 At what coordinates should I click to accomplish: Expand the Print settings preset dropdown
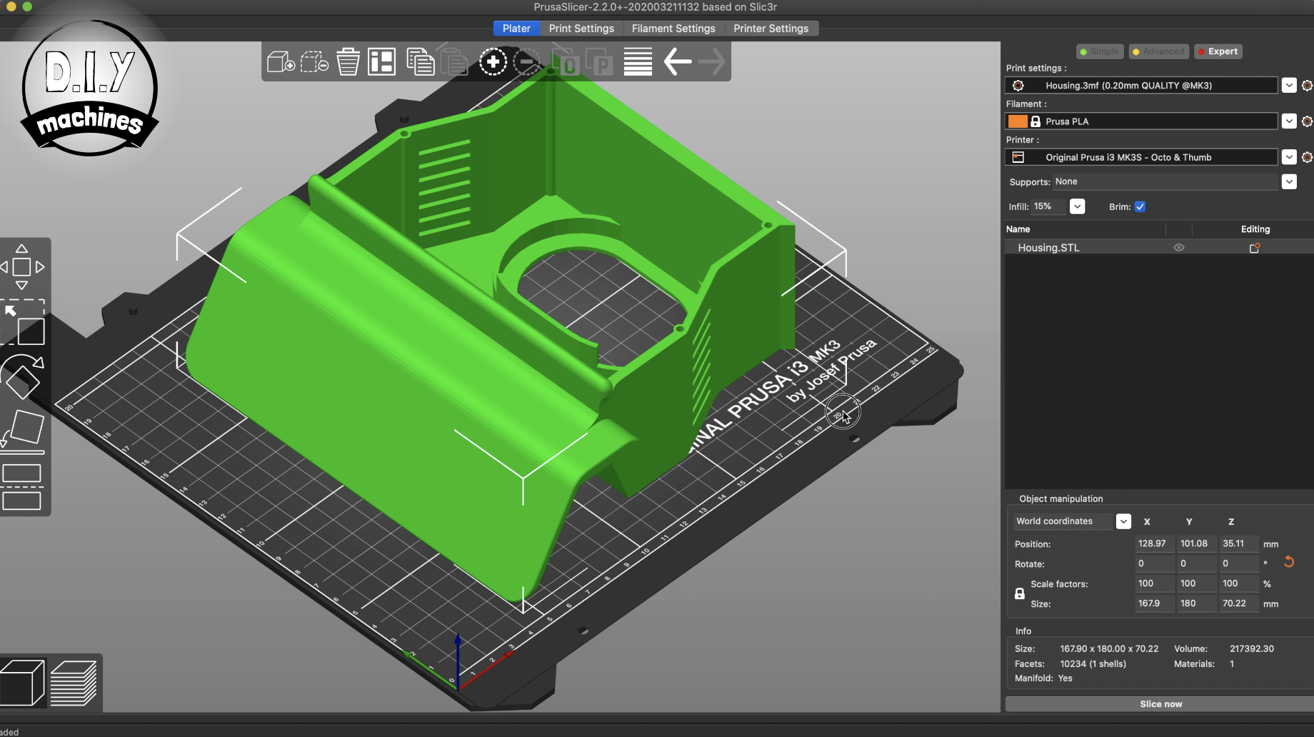pyautogui.click(x=1289, y=86)
